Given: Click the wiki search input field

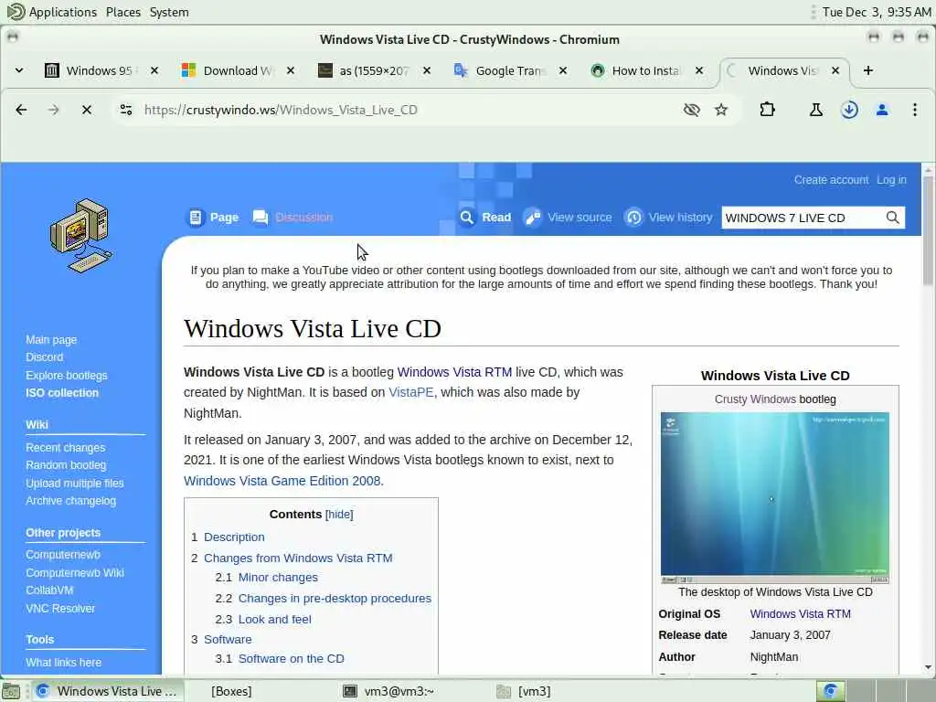Looking at the screenshot, I should coord(801,218).
